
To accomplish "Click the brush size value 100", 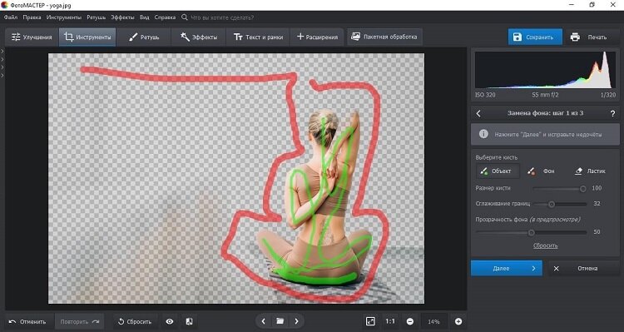I will tap(597, 188).
